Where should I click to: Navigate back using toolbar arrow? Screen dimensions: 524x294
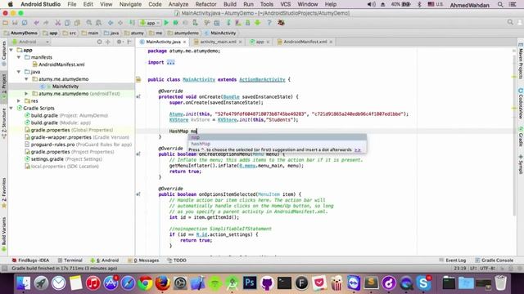click(x=111, y=23)
